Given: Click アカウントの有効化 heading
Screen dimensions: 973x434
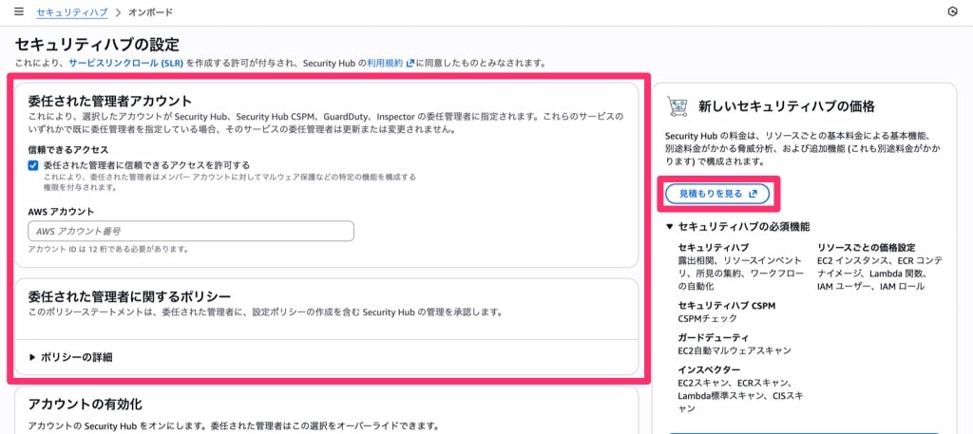Looking at the screenshot, I should pos(85,405).
